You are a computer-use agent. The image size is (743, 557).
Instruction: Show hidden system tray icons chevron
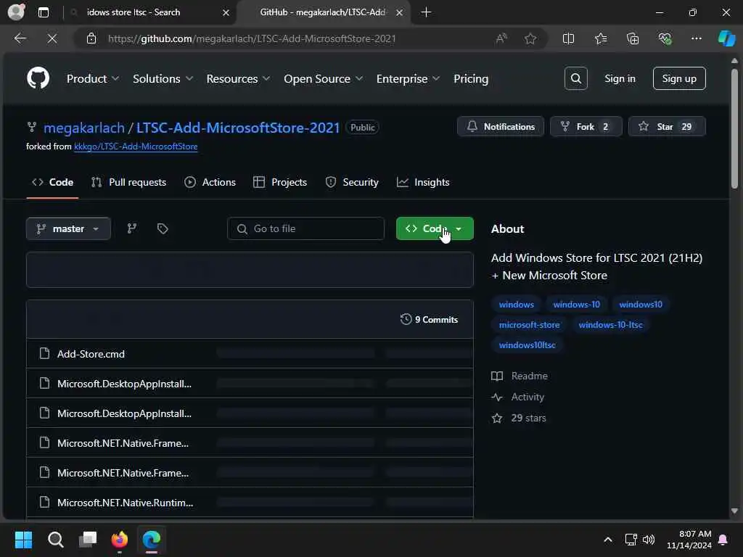(608, 540)
